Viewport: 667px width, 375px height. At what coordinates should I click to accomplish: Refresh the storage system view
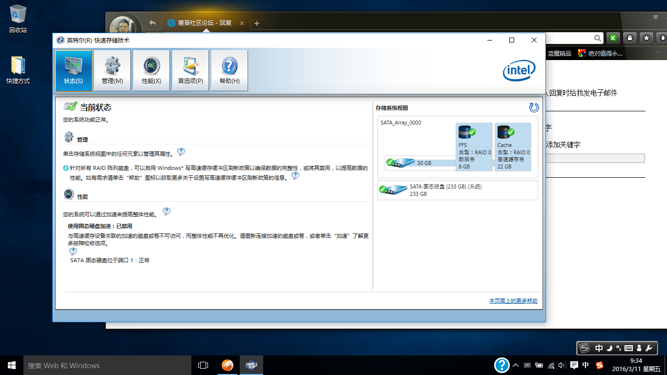pos(534,107)
